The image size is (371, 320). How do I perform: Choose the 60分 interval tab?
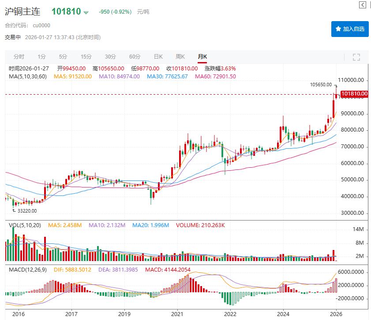135,57
